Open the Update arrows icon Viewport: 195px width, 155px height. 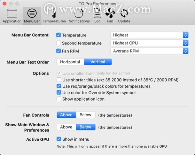(124, 13)
